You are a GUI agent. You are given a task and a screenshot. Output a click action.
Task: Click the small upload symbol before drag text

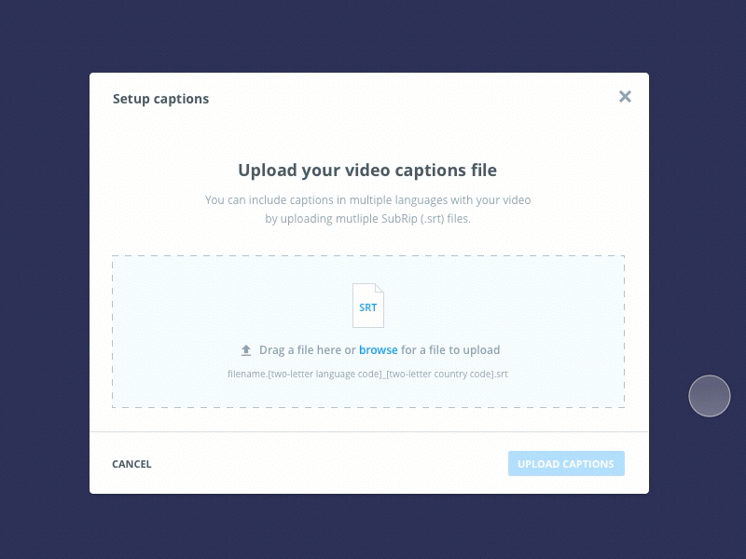pos(245,349)
